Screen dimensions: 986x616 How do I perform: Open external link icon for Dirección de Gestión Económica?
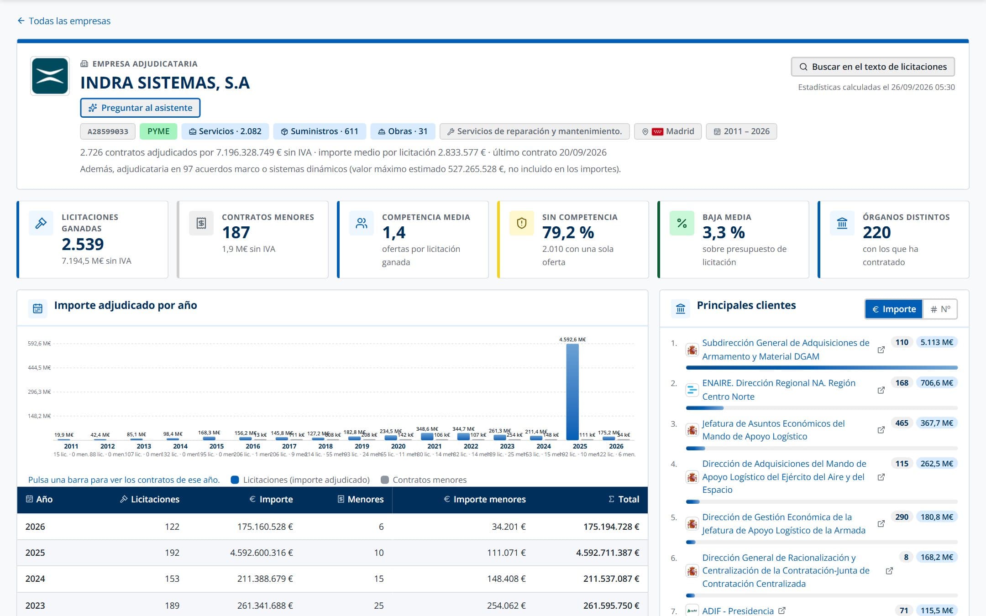(x=881, y=523)
